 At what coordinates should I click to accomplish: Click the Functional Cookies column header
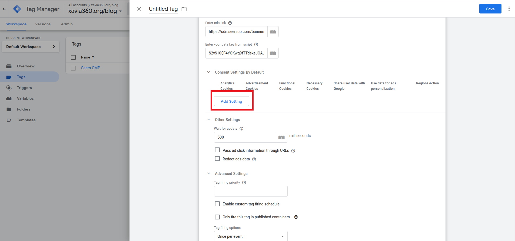point(287,86)
